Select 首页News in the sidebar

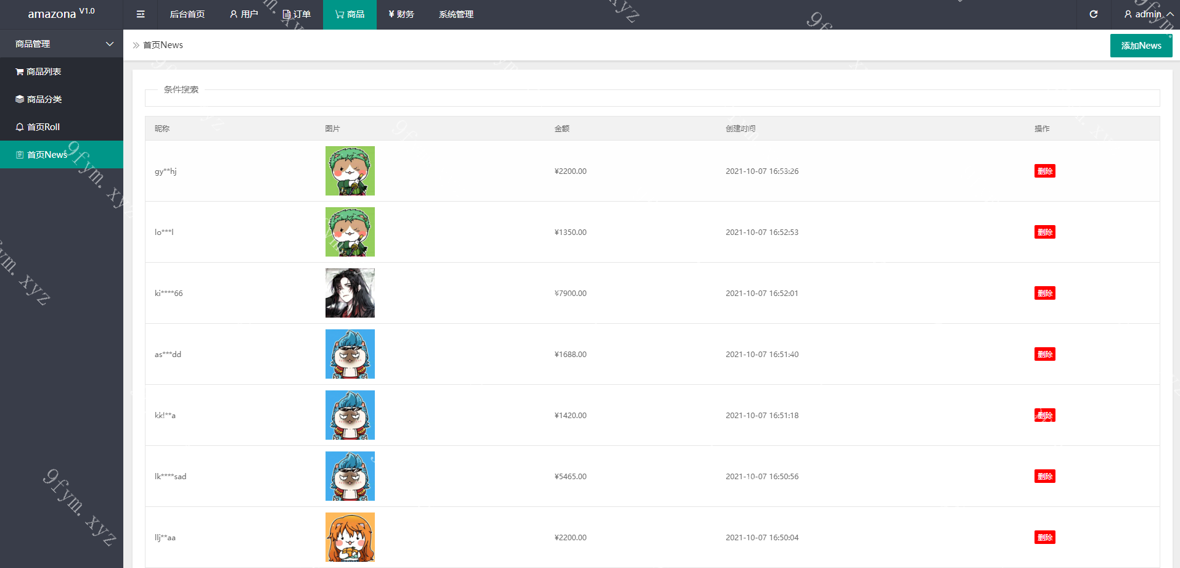[x=62, y=155]
